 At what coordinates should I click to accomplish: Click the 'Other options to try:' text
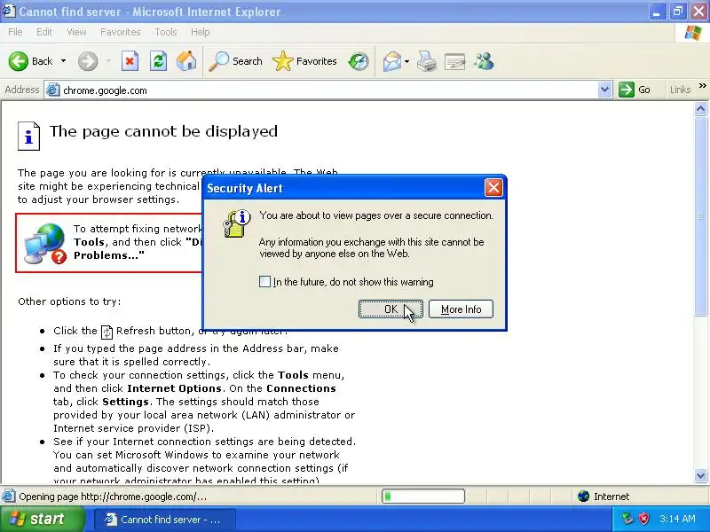69,301
